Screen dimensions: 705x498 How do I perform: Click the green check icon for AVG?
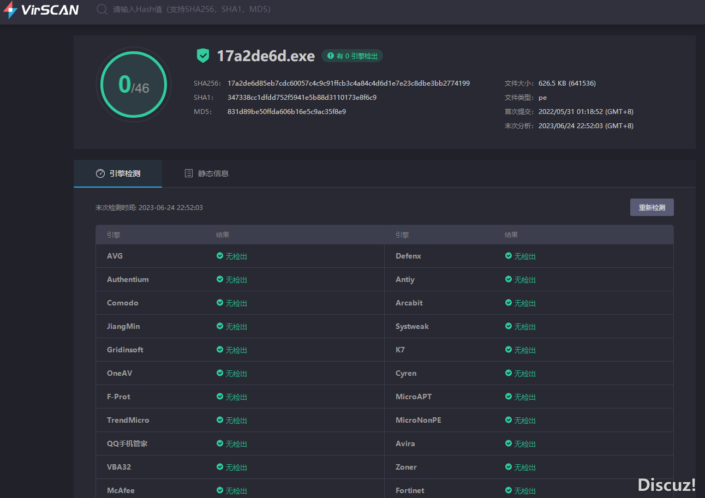[x=220, y=256]
